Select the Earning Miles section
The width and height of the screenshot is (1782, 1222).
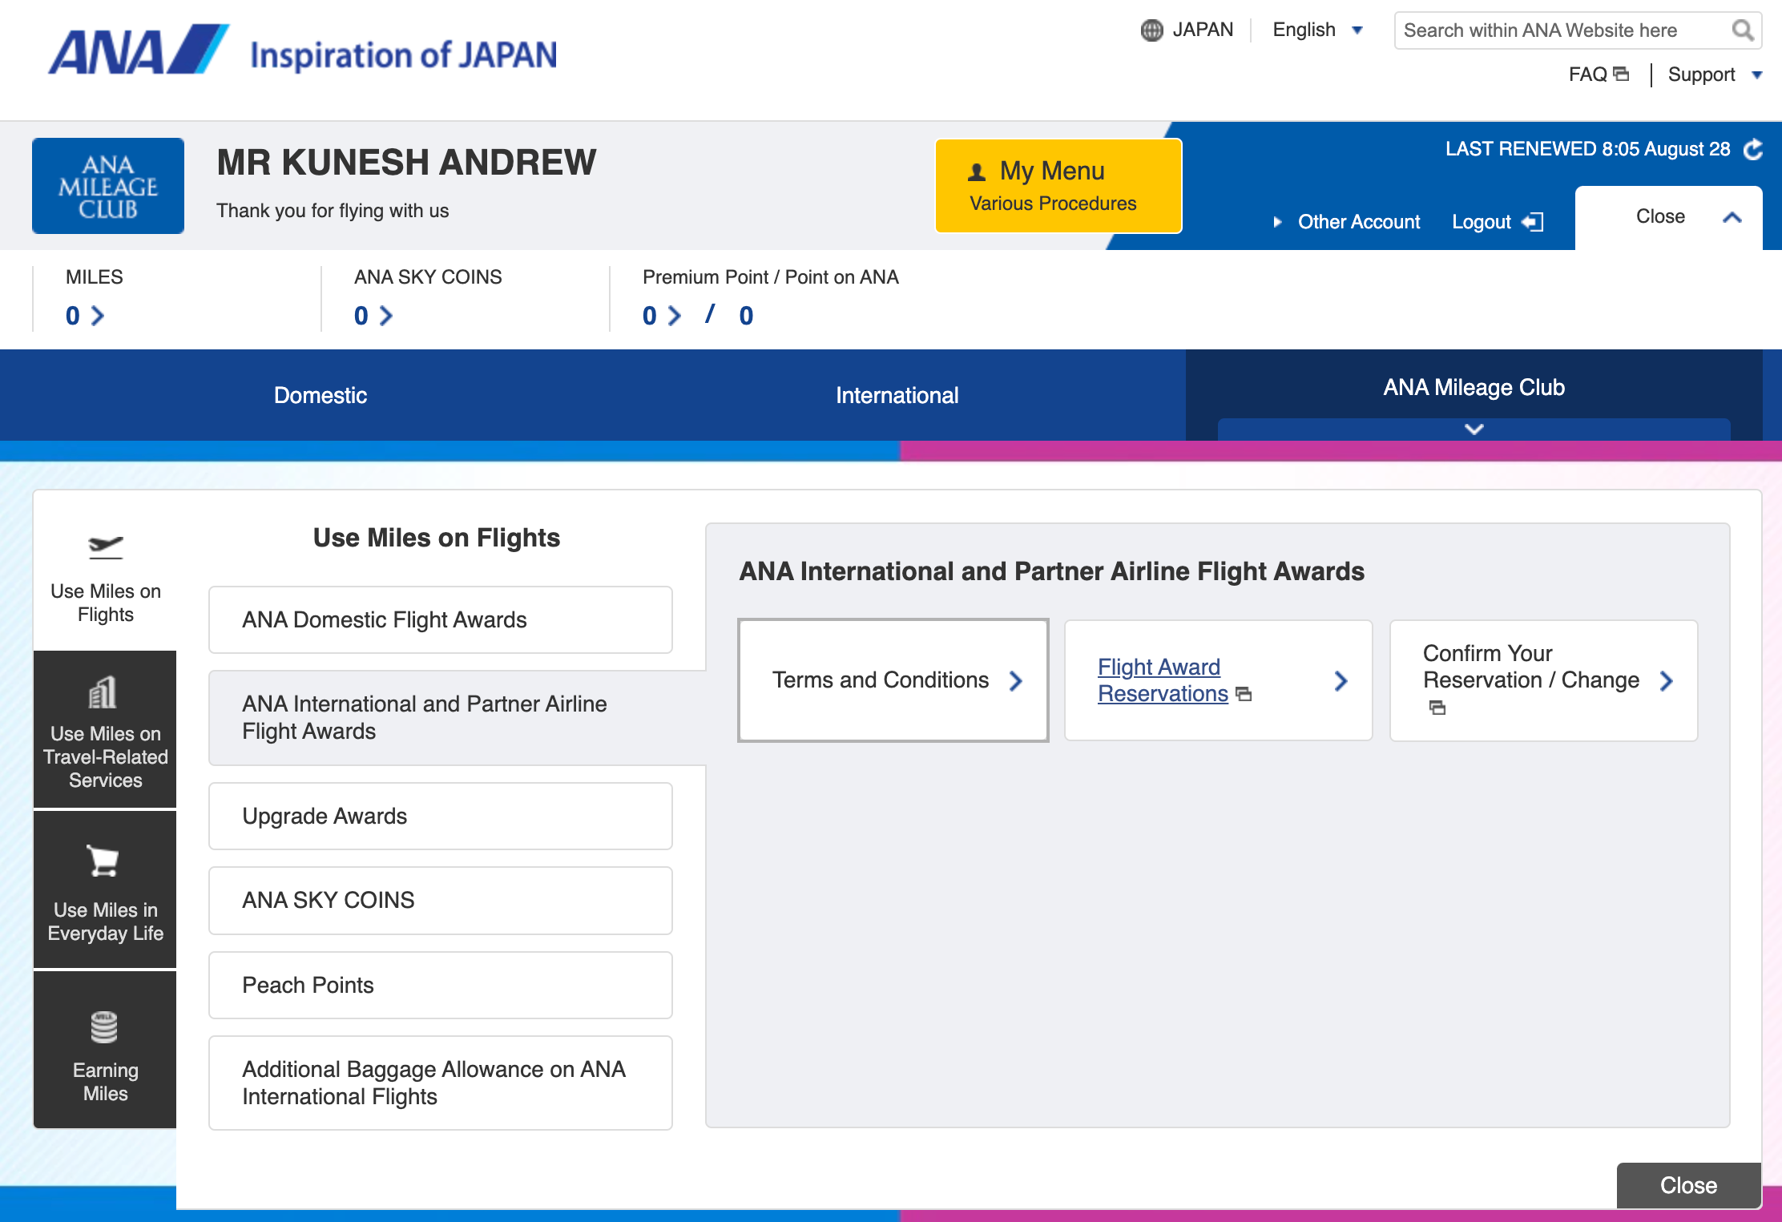coord(105,1051)
